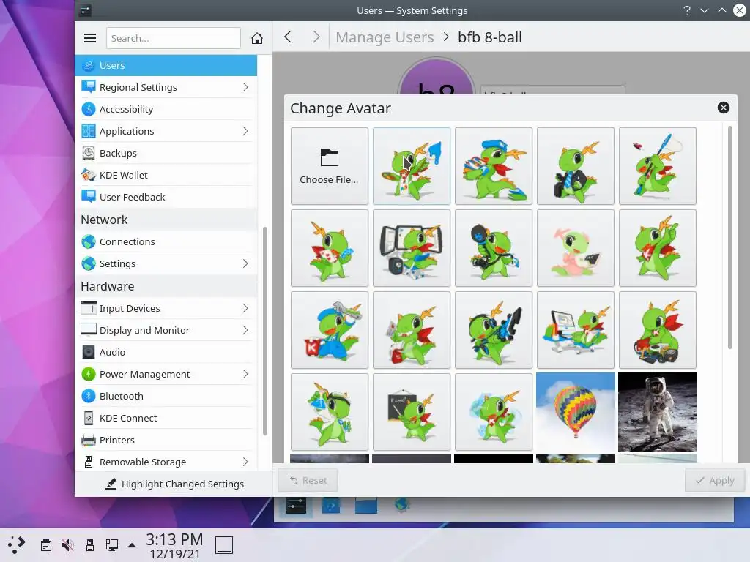Open Audio settings
The image size is (750, 562).
click(x=166, y=352)
